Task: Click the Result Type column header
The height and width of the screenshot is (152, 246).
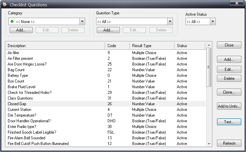Action: [x=152, y=46]
